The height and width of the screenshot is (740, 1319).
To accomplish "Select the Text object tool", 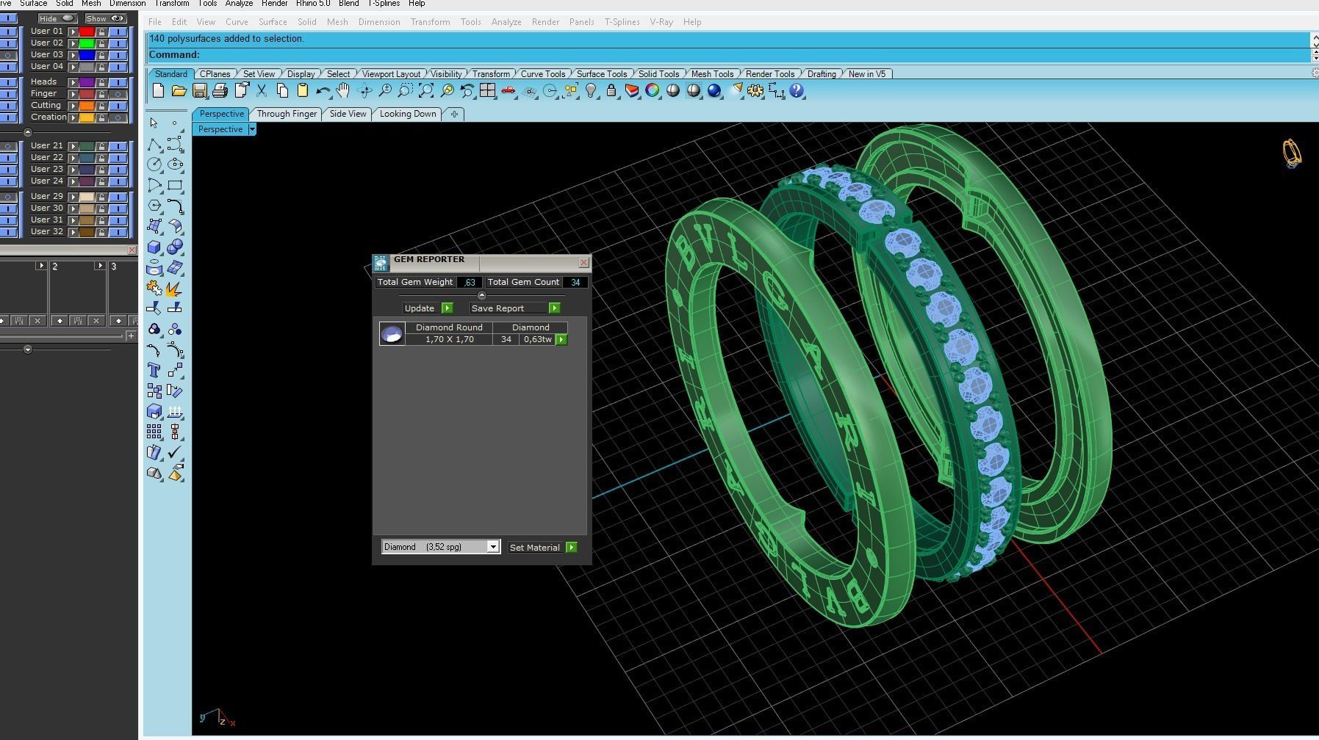I will click(x=154, y=370).
